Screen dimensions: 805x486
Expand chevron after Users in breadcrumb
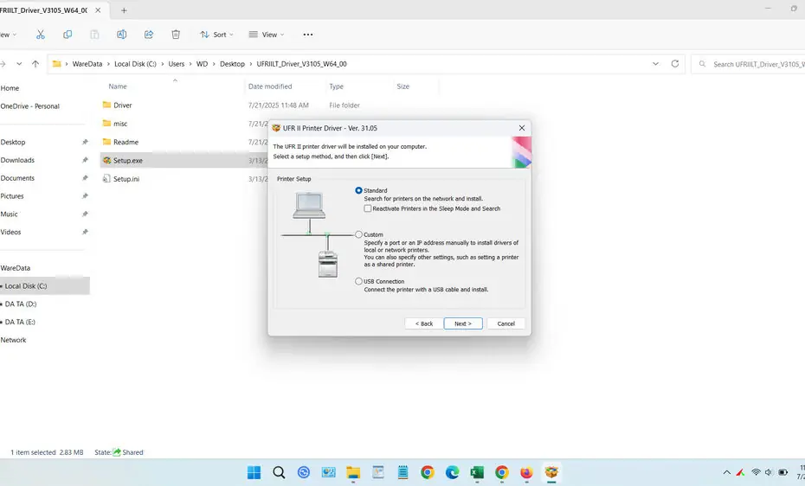[x=190, y=64]
